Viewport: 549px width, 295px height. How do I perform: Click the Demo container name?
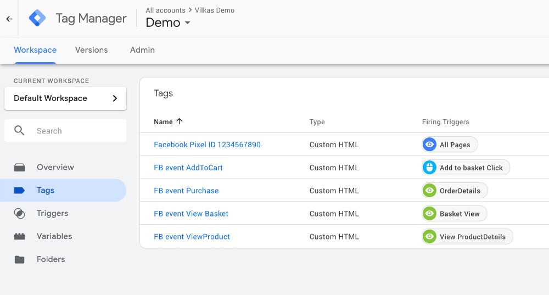tap(163, 23)
